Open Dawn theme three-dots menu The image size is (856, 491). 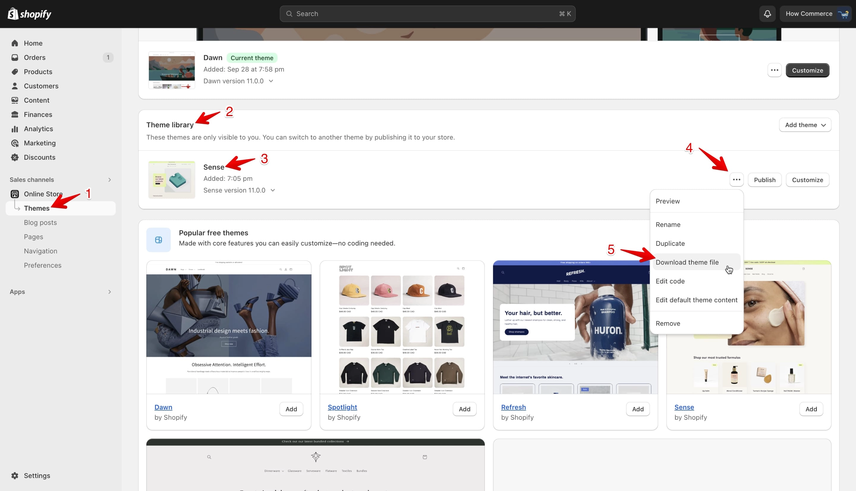[774, 70]
